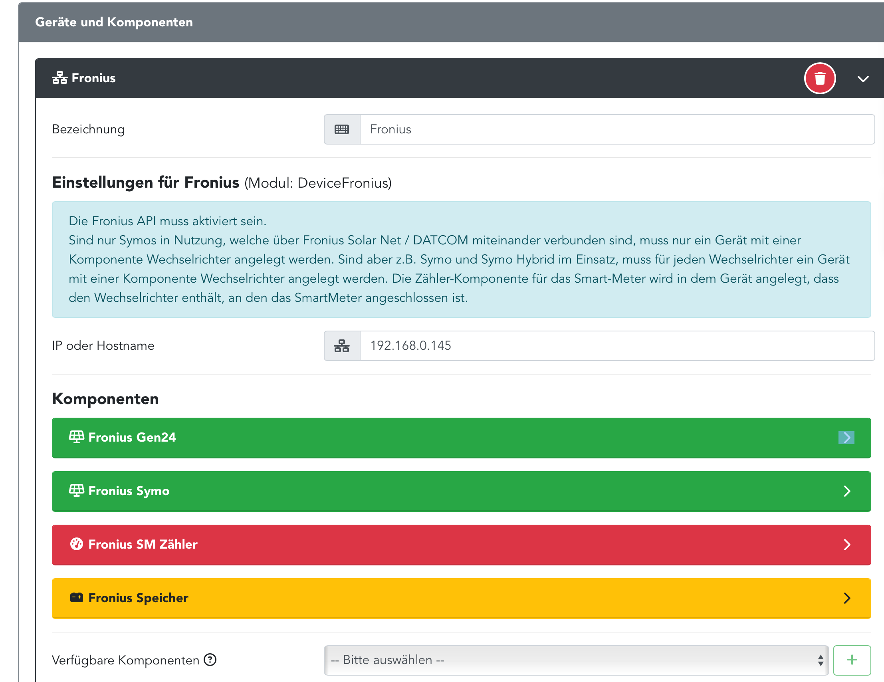884x682 pixels.
Task: Open the Bitte auswählen components dropdown
Action: click(x=576, y=660)
